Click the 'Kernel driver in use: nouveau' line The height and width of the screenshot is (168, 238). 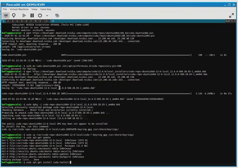tap(31, 28)
